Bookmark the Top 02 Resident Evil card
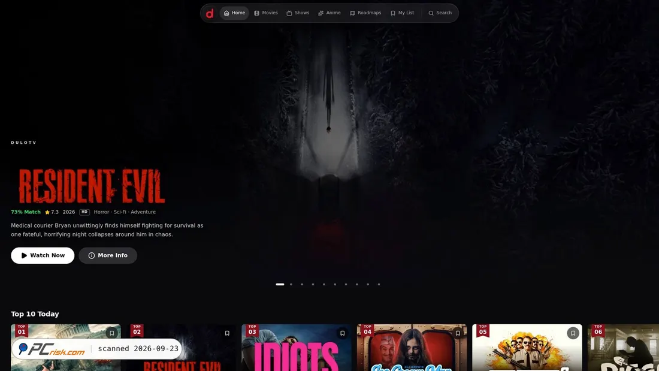Viewport: 659px width, 371px height. [227, 333]
